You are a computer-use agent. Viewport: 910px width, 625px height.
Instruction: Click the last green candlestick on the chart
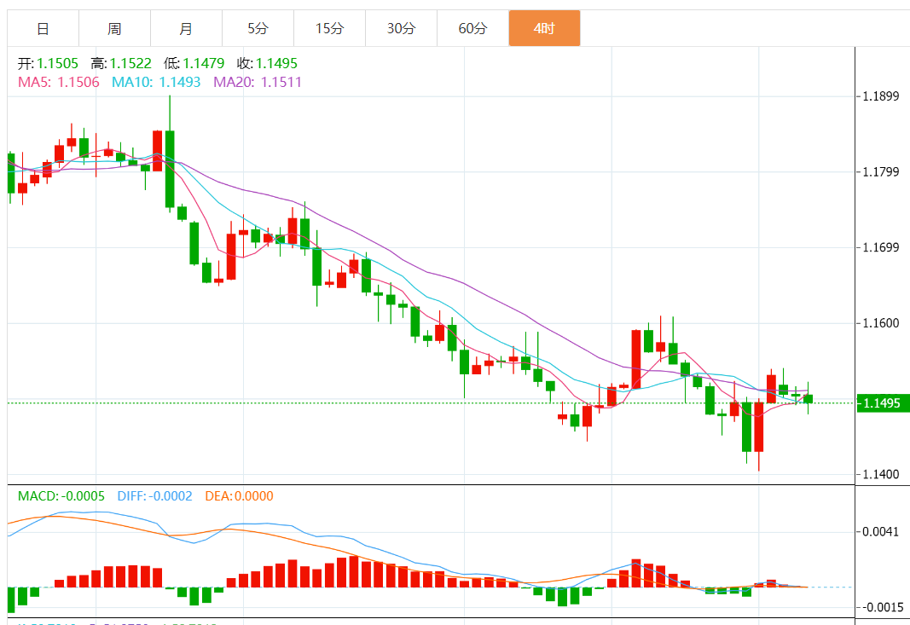pos(808,399)
